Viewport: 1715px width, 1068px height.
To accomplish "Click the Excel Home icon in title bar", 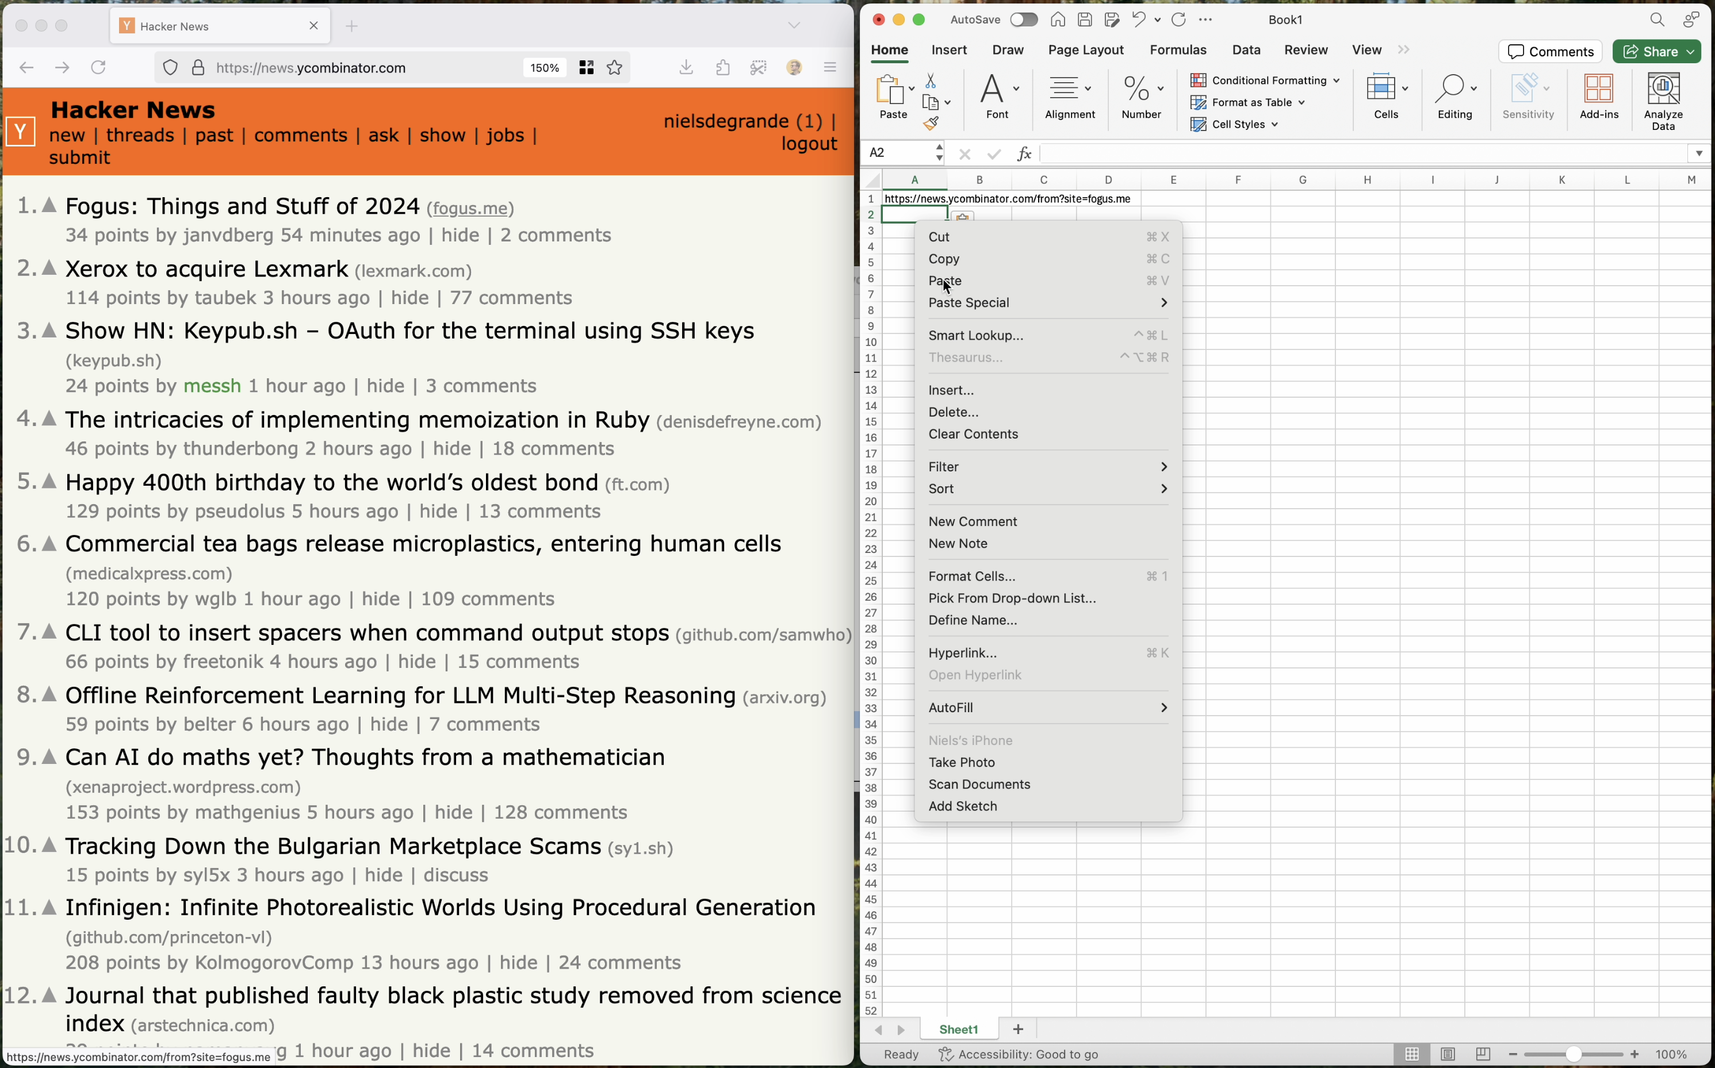I will pyautogui.click(x=1057, y=20).
